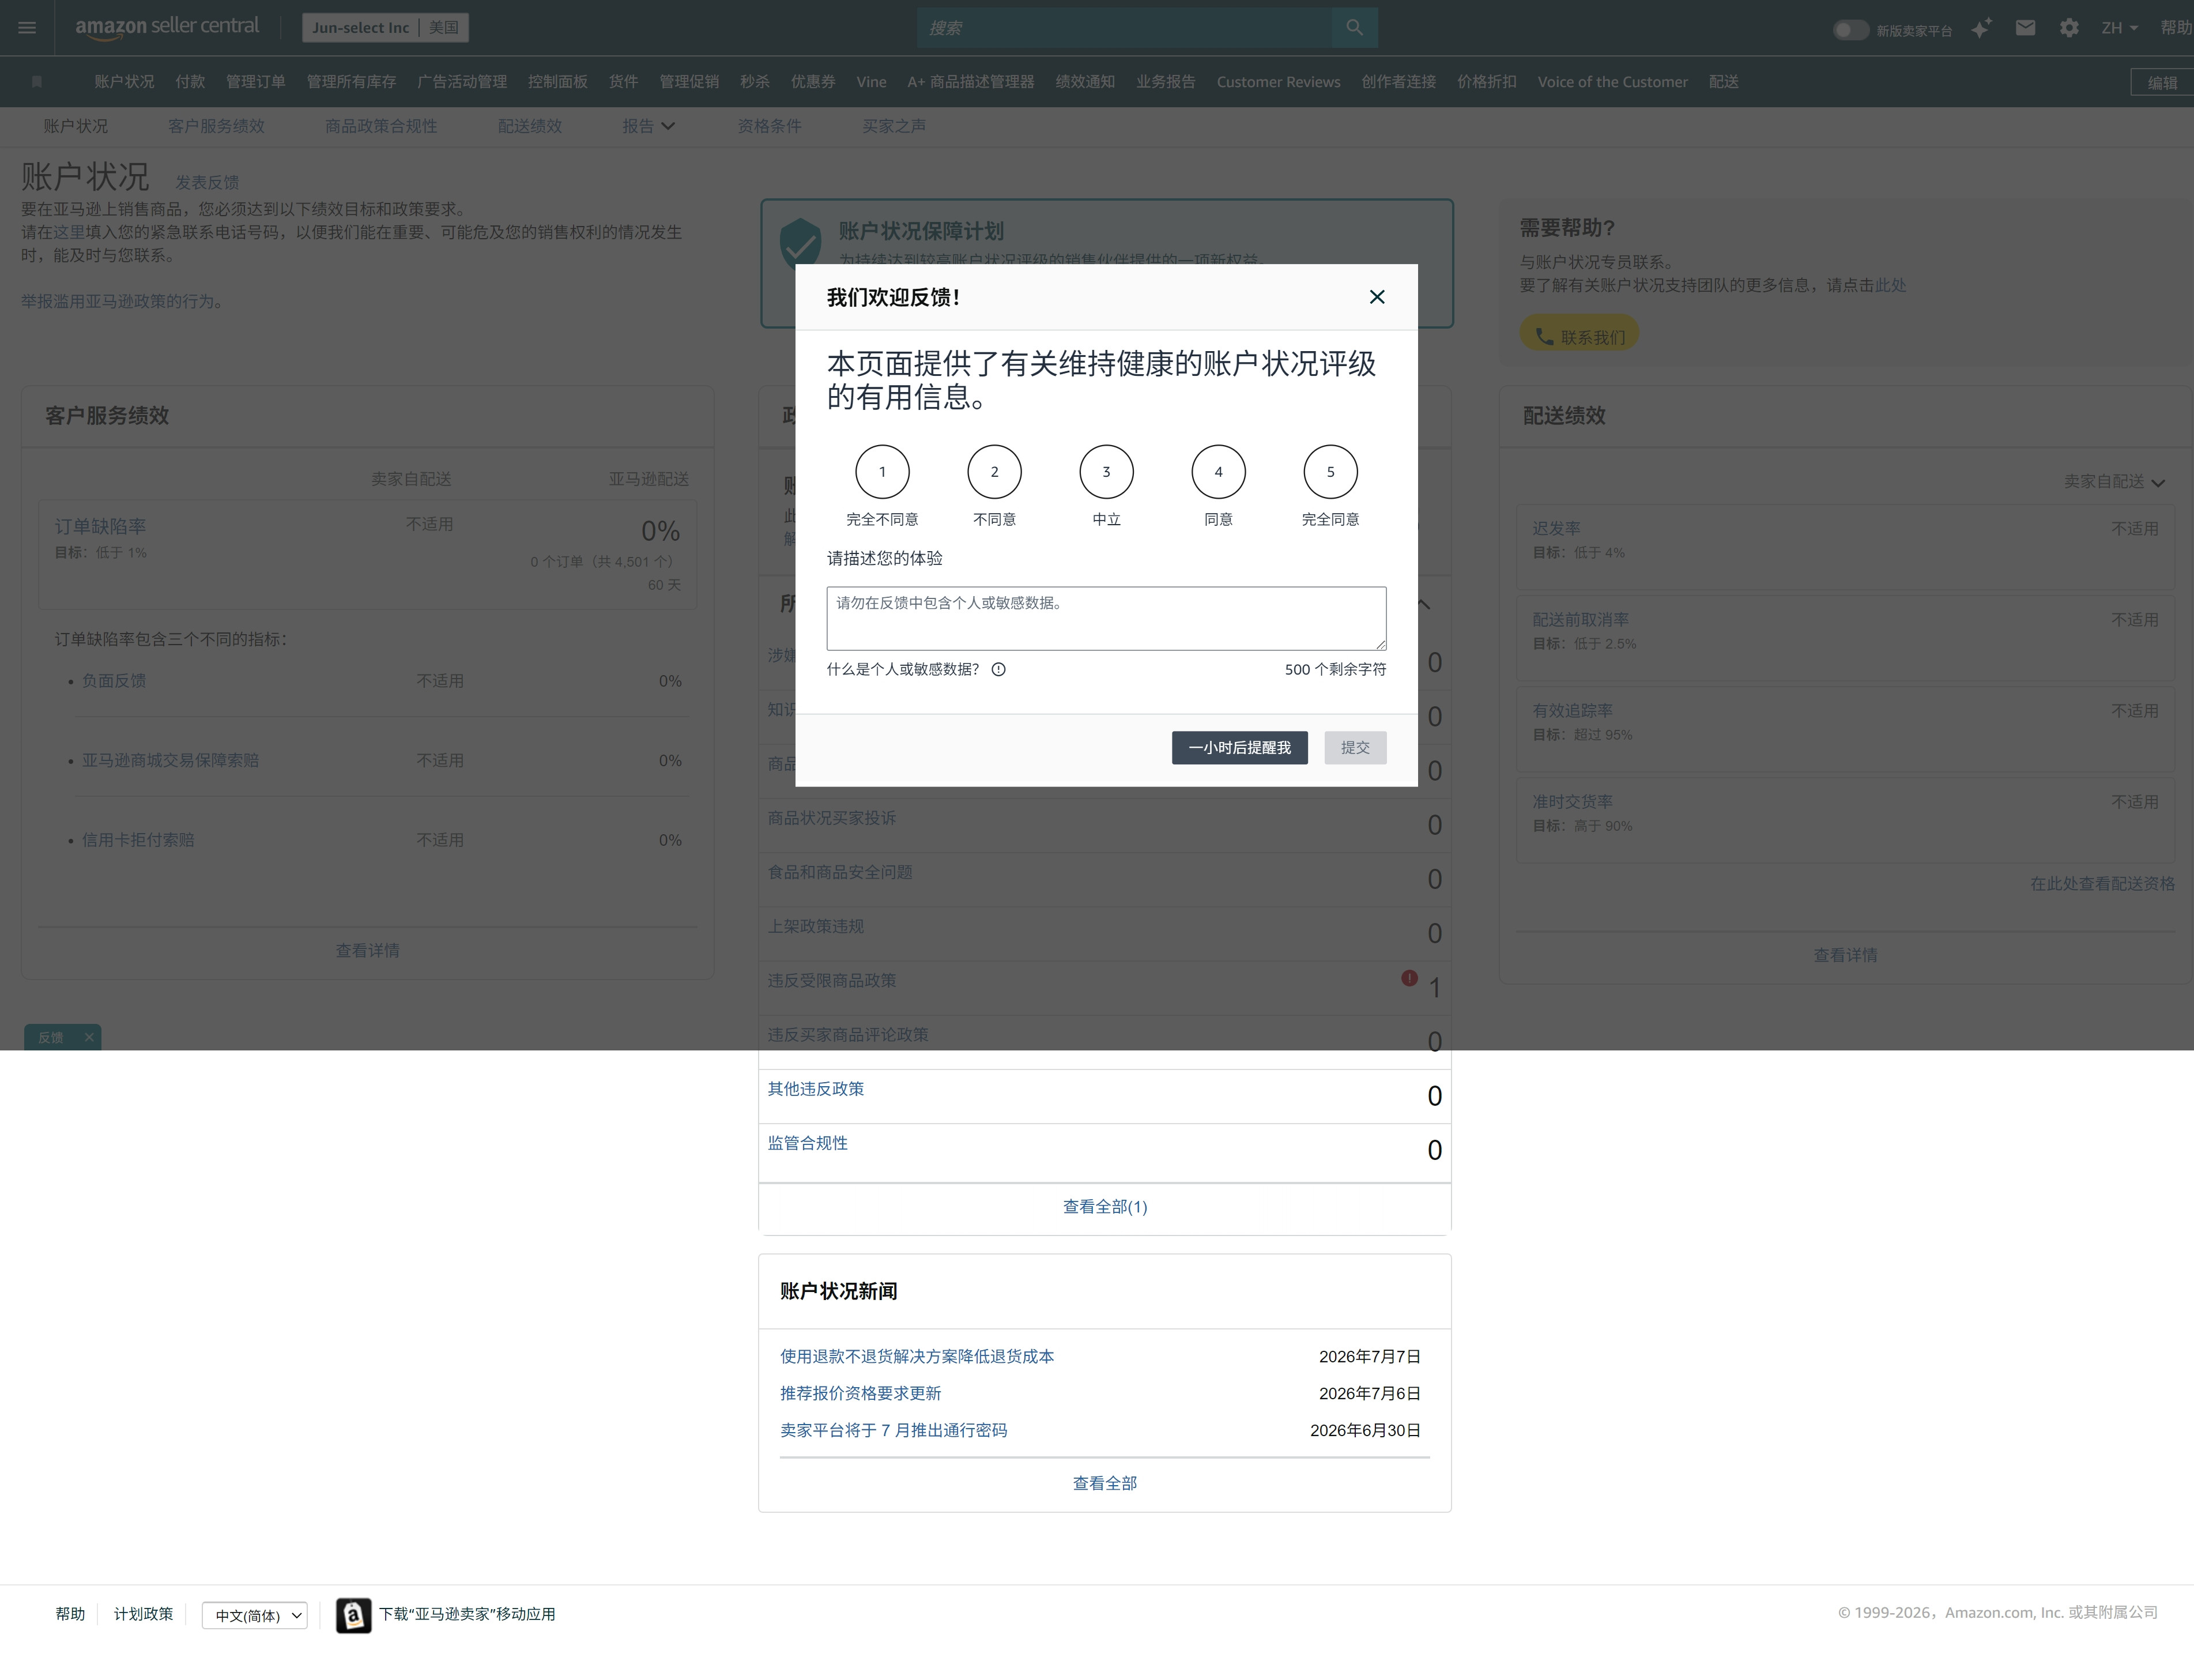Click the 什么是个人或敏感数据? text
This screenshot has width=2194, height=1680.
pos(903,670)
